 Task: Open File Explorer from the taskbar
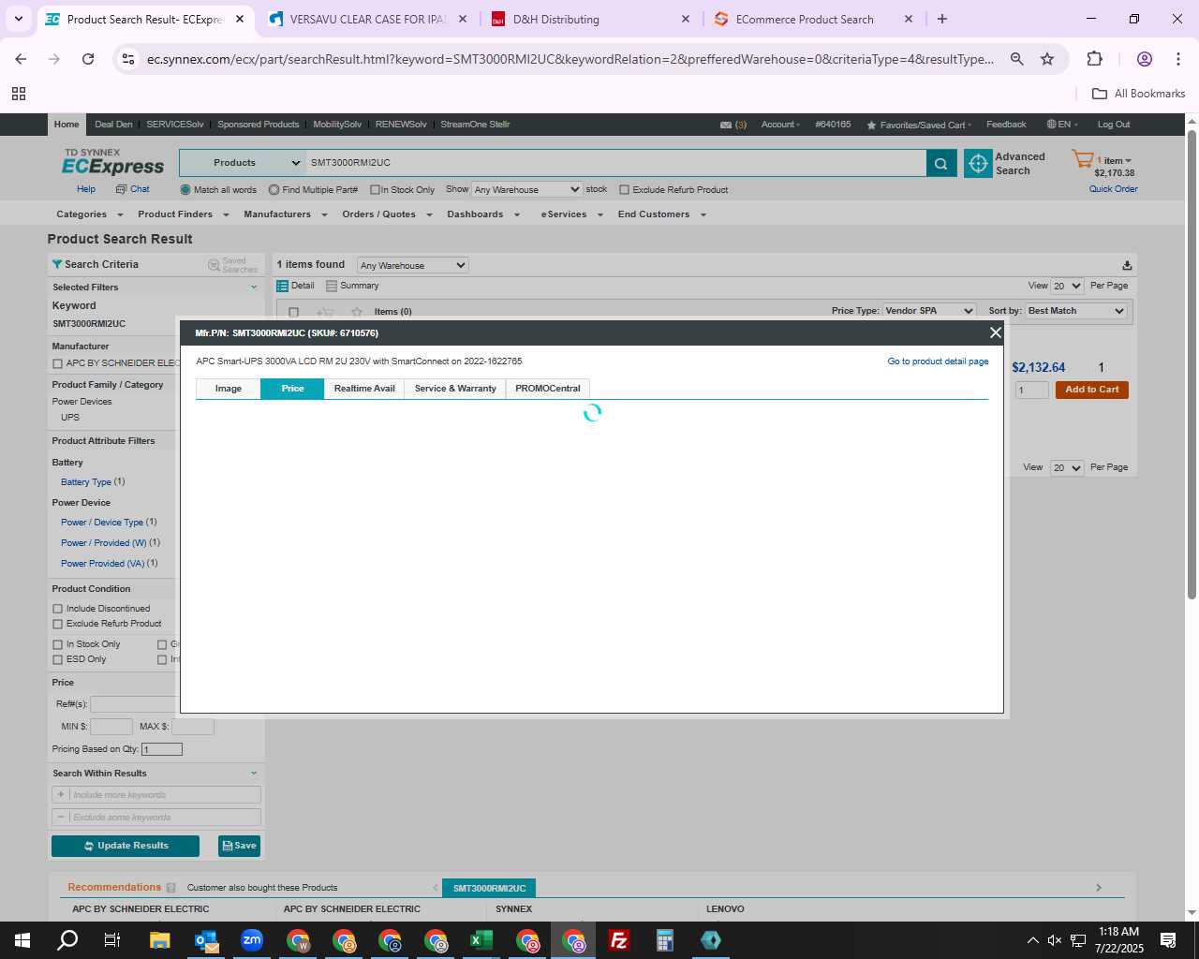[160, 940]
